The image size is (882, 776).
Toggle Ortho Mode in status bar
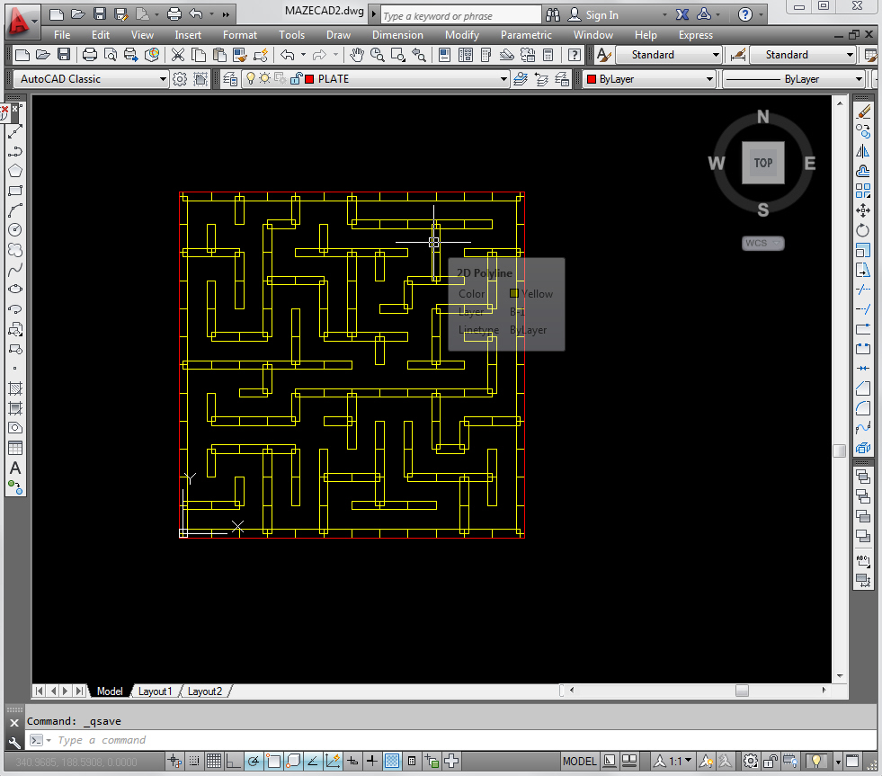(234, 762)
